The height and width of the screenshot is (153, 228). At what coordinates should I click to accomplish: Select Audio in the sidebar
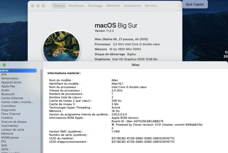5,90
